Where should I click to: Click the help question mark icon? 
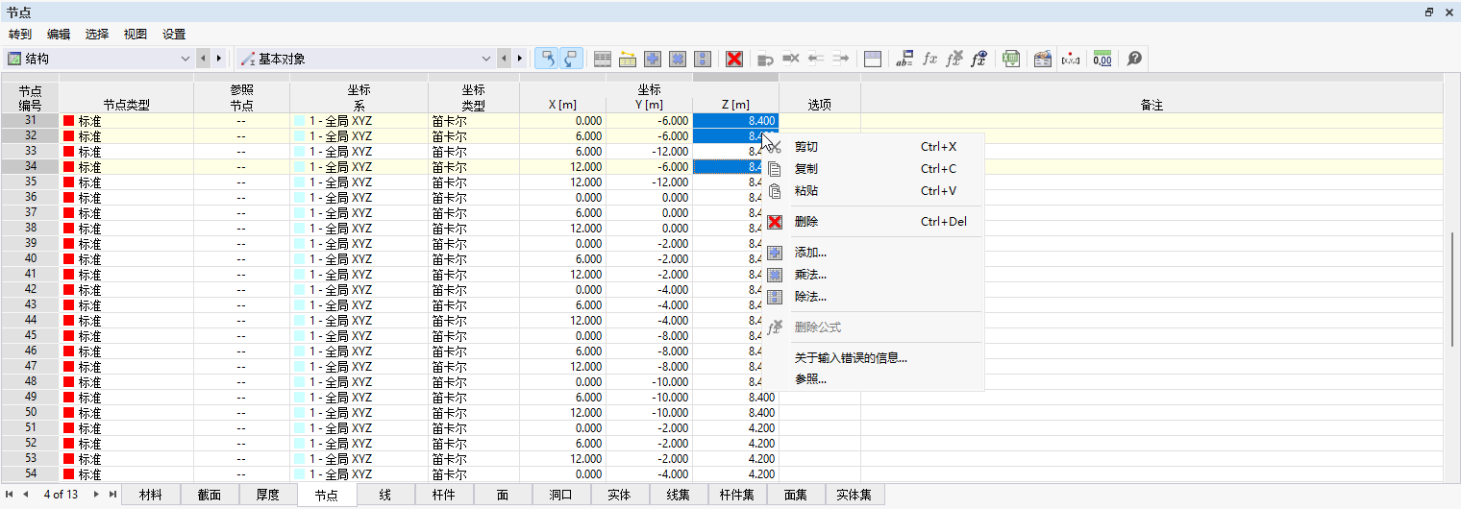coord(1134,59)
